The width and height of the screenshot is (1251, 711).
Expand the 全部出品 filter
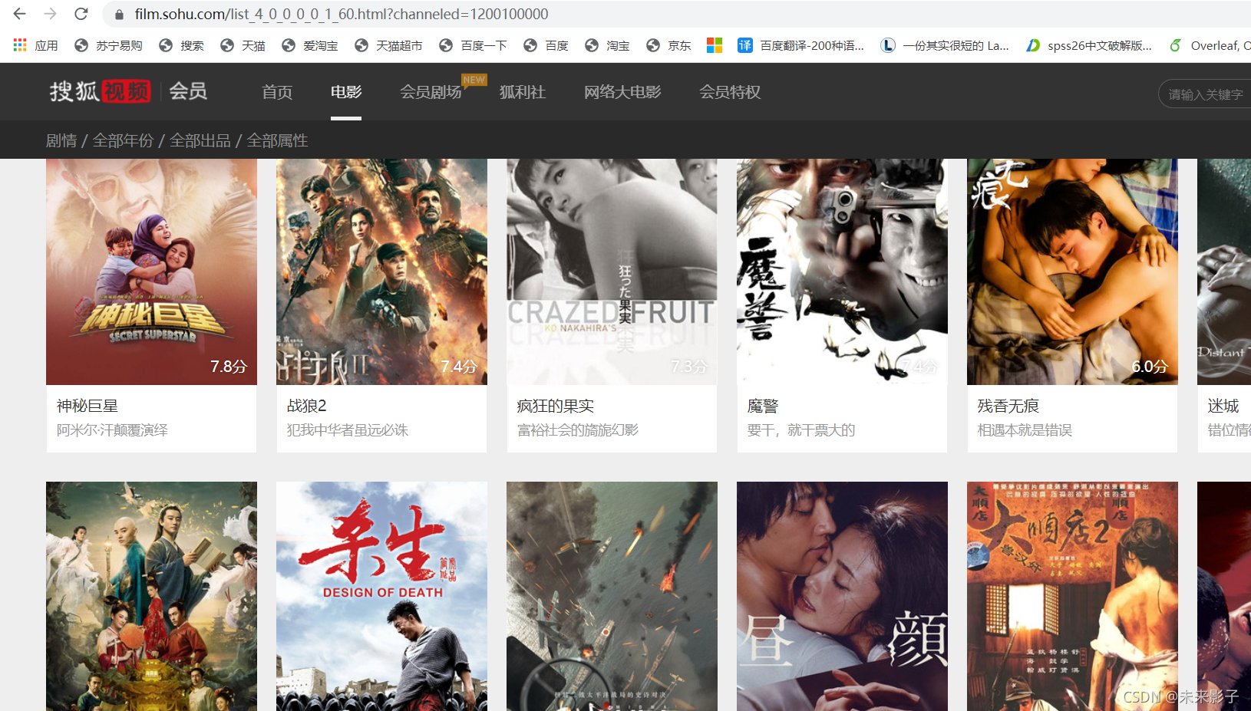click(x=200, y=140)
